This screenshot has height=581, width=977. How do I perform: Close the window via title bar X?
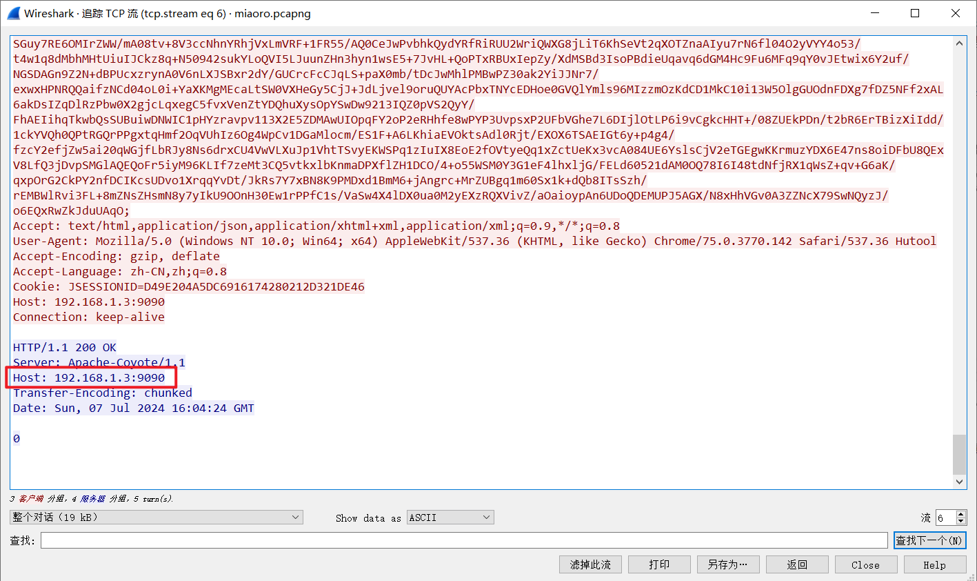click(x=955, y=14)
